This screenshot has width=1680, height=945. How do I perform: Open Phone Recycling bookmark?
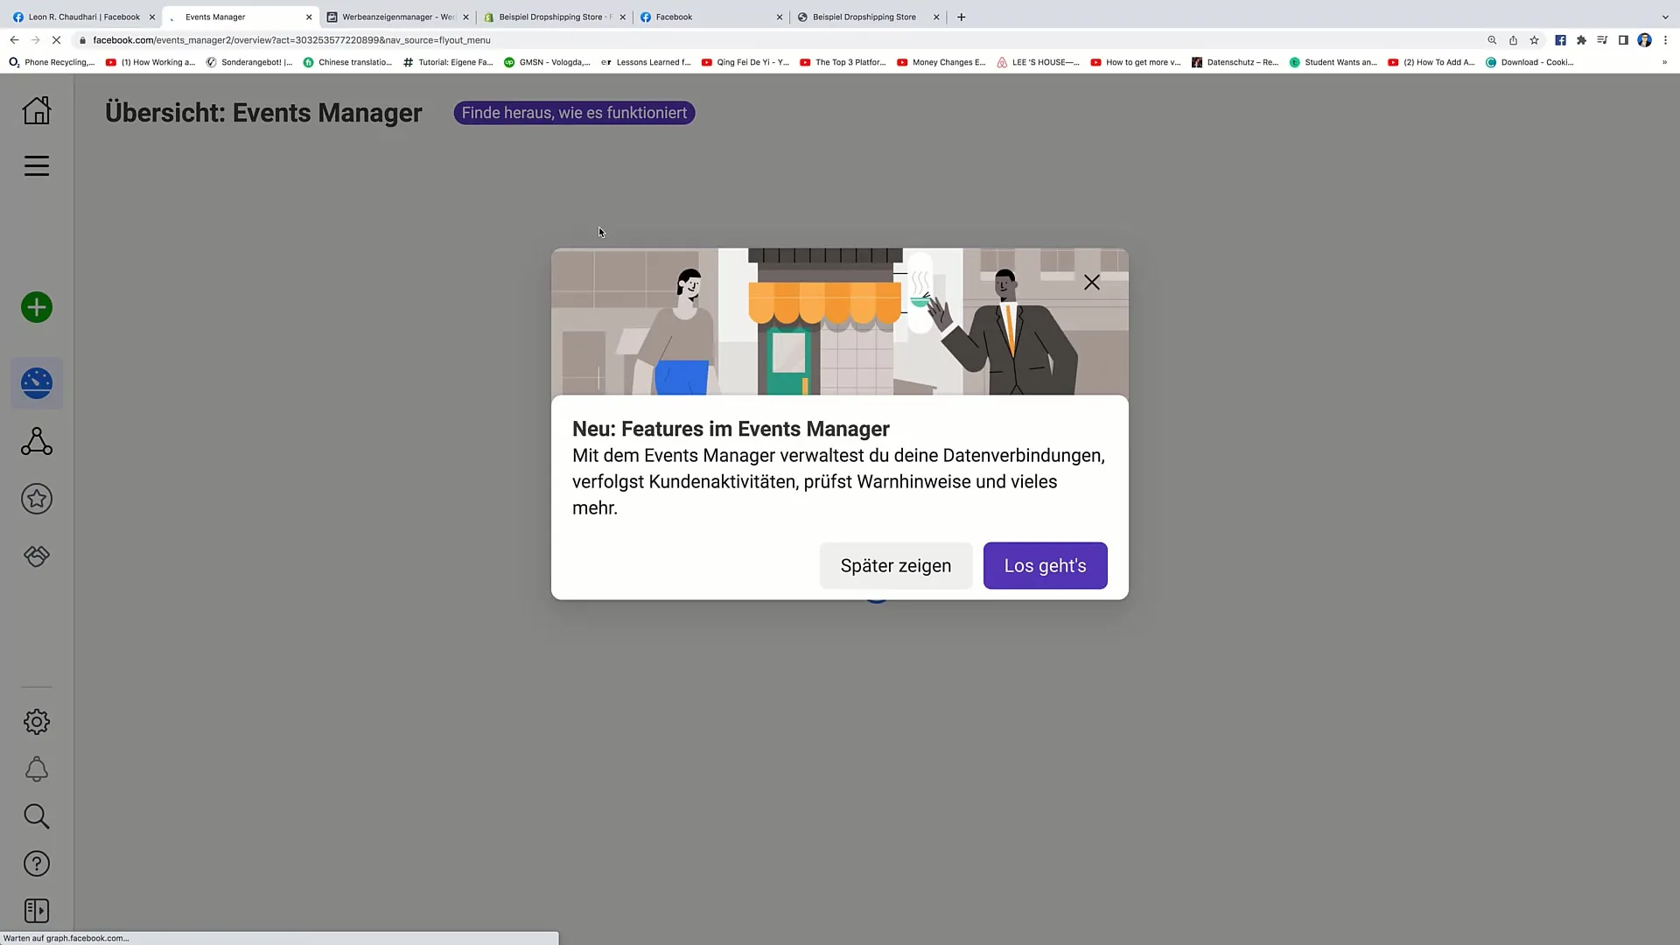(x=52, y=62)
